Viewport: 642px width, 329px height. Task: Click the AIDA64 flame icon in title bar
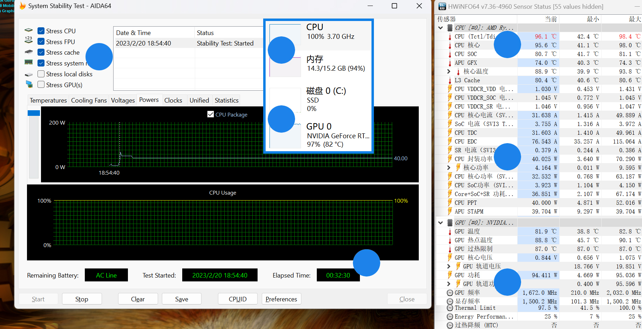pos(23,6)
